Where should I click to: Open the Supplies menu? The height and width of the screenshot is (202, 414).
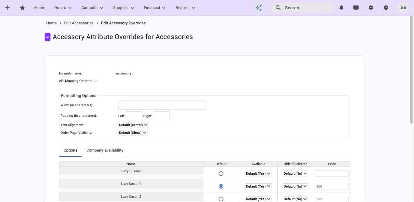pyautogui.click(x=123, y=8)
